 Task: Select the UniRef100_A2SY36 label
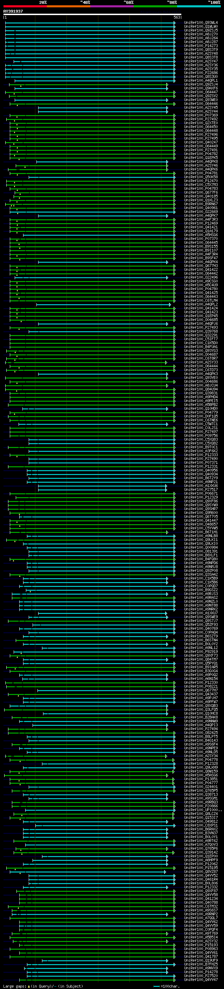pyautogui.click(x=201, y=65)
